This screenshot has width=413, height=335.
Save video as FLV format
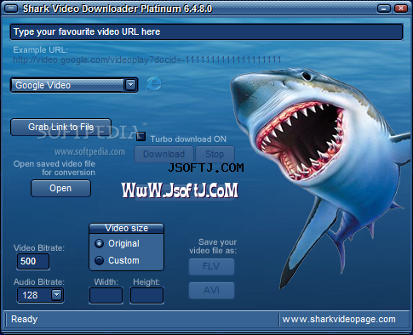coord(211,266)
